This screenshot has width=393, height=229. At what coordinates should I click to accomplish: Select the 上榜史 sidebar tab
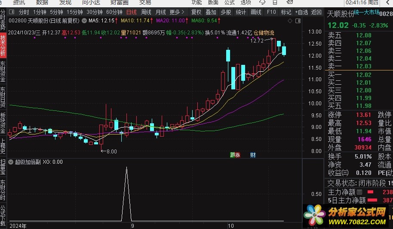tap(3, 146)
